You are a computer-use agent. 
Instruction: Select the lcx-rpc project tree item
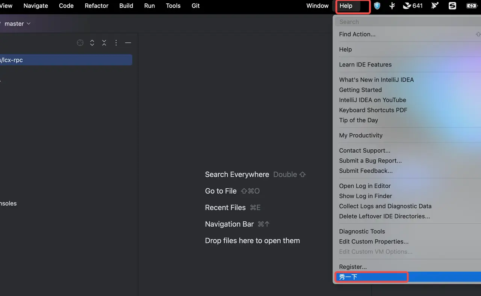(x=66, y=60)
